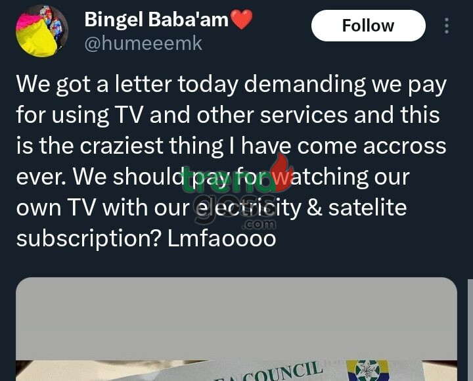Open the attached letter photo

pos(236,329)
